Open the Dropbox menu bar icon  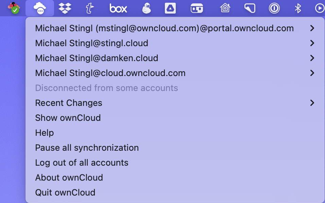[x=65, y=8]
